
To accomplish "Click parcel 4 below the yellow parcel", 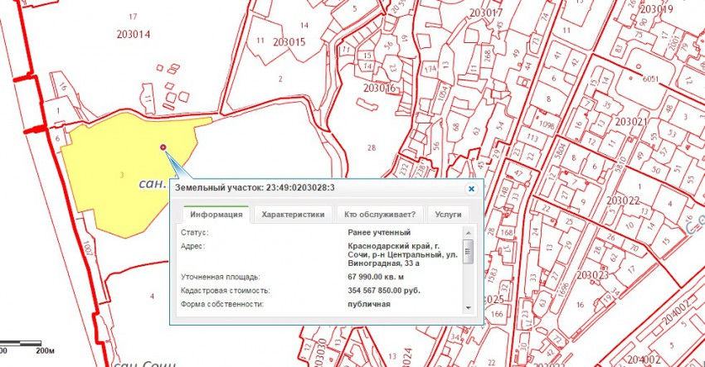I will pos(152,296).
